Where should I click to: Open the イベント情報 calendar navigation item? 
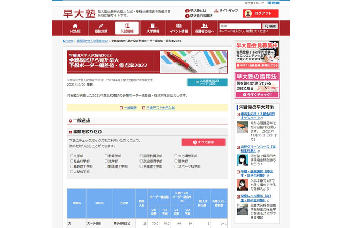tap(178, 28)
